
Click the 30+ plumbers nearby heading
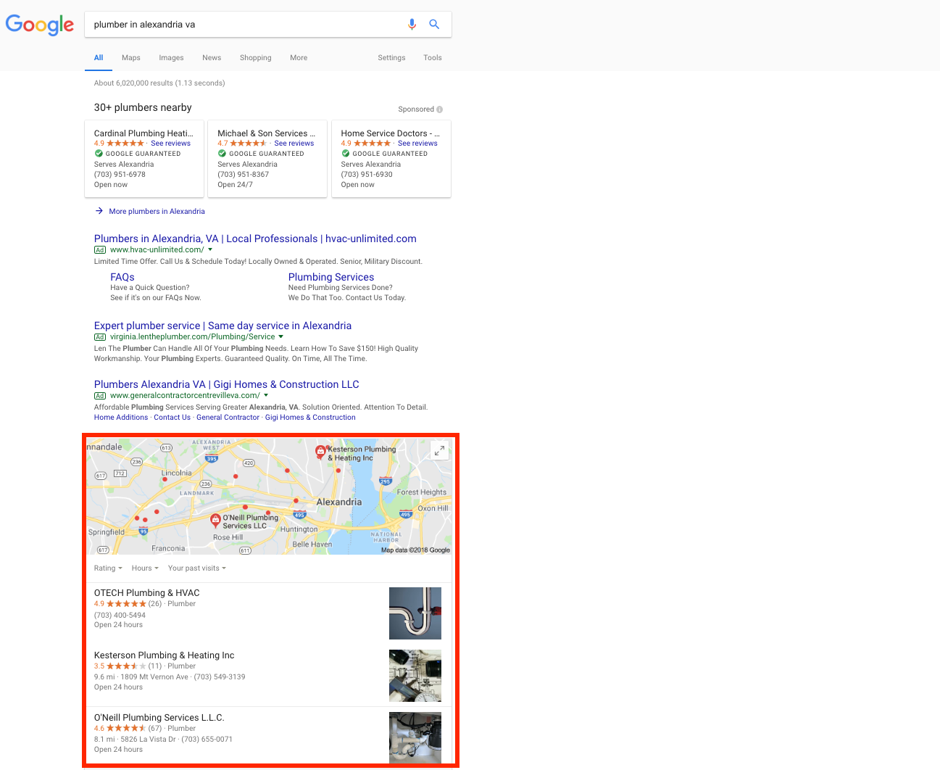(143, 107)
